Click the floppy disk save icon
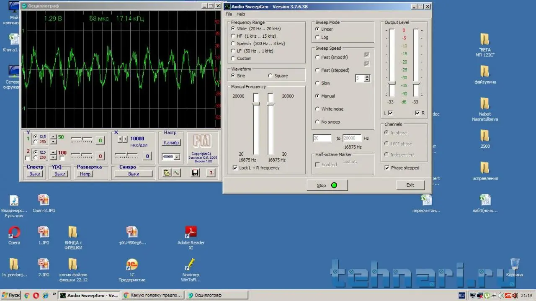This screenshot has width=536, height=301. coord(195,173)
